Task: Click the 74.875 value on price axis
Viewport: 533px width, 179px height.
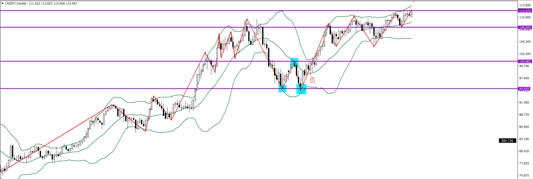Action: (525, 176)
